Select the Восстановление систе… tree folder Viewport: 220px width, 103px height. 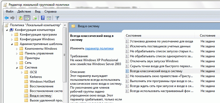(46, 91)
